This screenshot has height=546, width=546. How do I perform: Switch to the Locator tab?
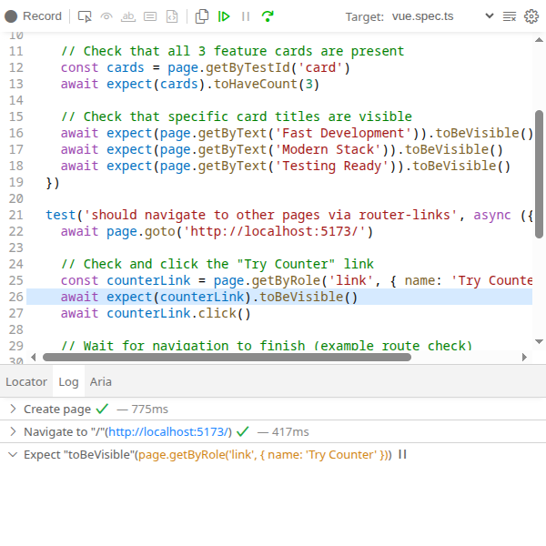pyautogui.click(x=25, y=382)
